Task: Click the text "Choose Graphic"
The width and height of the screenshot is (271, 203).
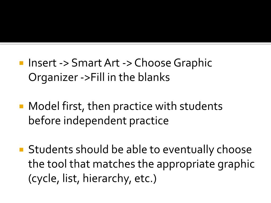Action: pos(173,63)
